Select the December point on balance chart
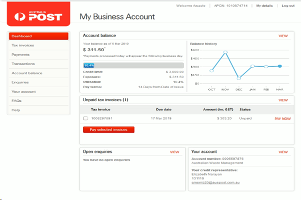Screen dimensions: 301x200 [x=239, y=78]
